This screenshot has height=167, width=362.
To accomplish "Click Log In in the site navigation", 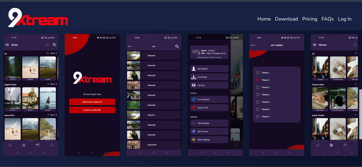I will click(x=345, y=19).
